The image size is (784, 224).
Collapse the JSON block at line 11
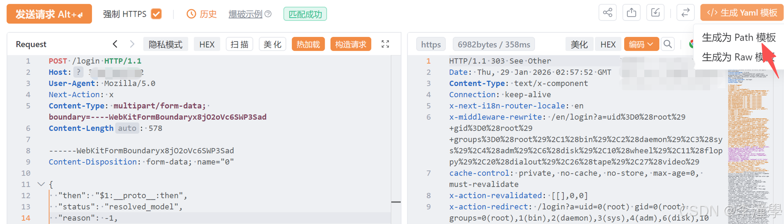[41, 185]
